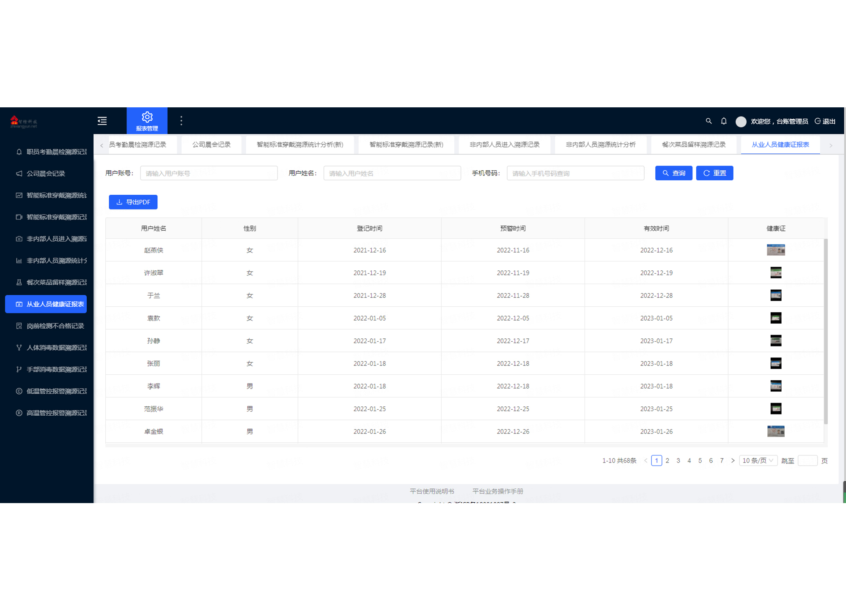This screenshot has height=610, width=846.
Task: Click the header search magnifier icon
Action: tap(709, 121)
